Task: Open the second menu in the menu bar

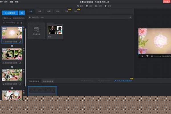Action: pos(11,2)
